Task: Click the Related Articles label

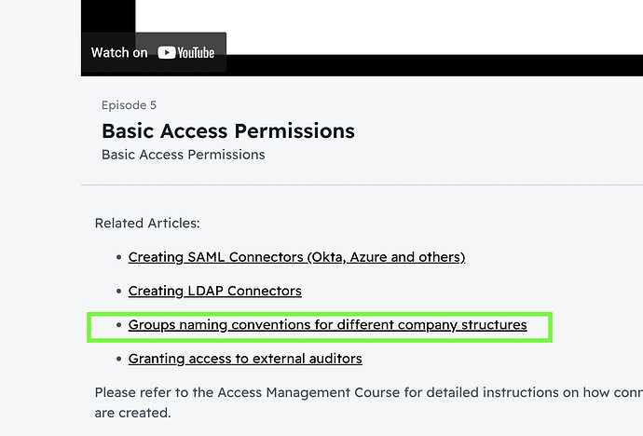Action: click(147, 224)
